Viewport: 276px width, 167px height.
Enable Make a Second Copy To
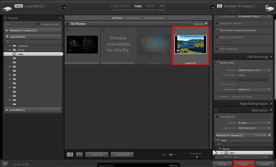tap(217, 37)
